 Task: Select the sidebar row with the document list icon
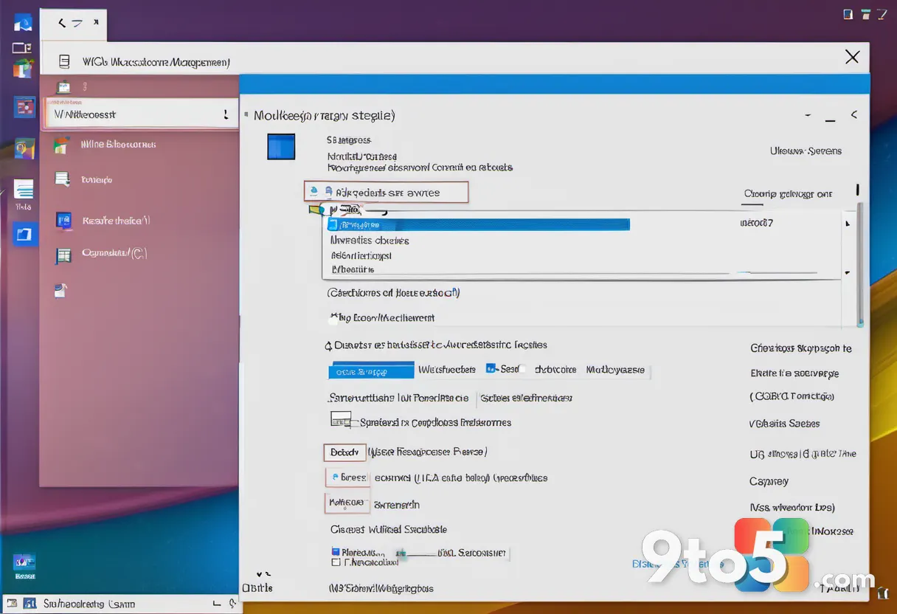click(139, 179)
